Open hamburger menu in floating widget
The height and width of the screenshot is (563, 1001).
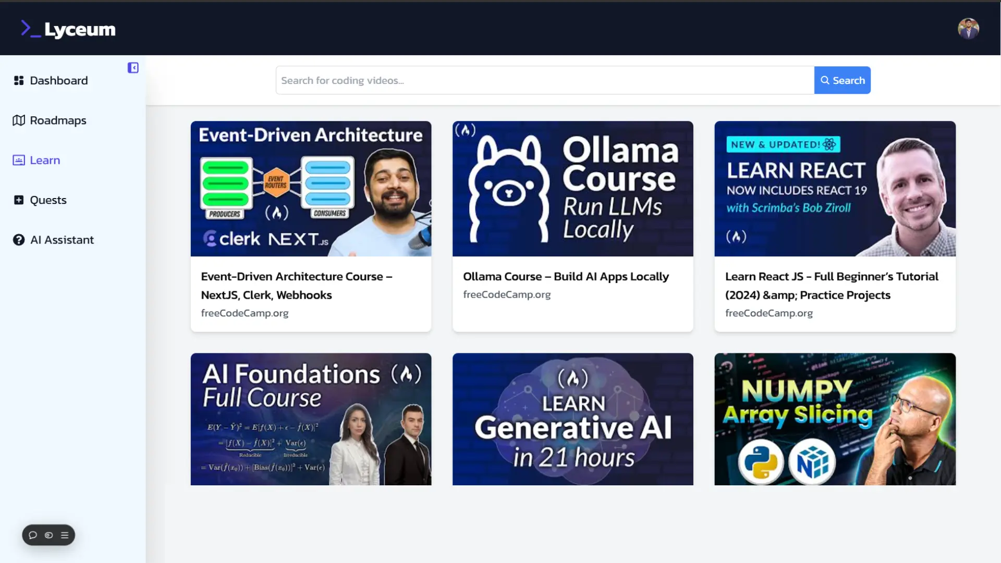click(x=65, y=535)
